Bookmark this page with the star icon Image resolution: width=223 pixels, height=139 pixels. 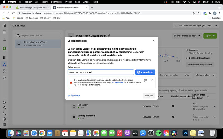pyautogui.click(x=198, y=13)
